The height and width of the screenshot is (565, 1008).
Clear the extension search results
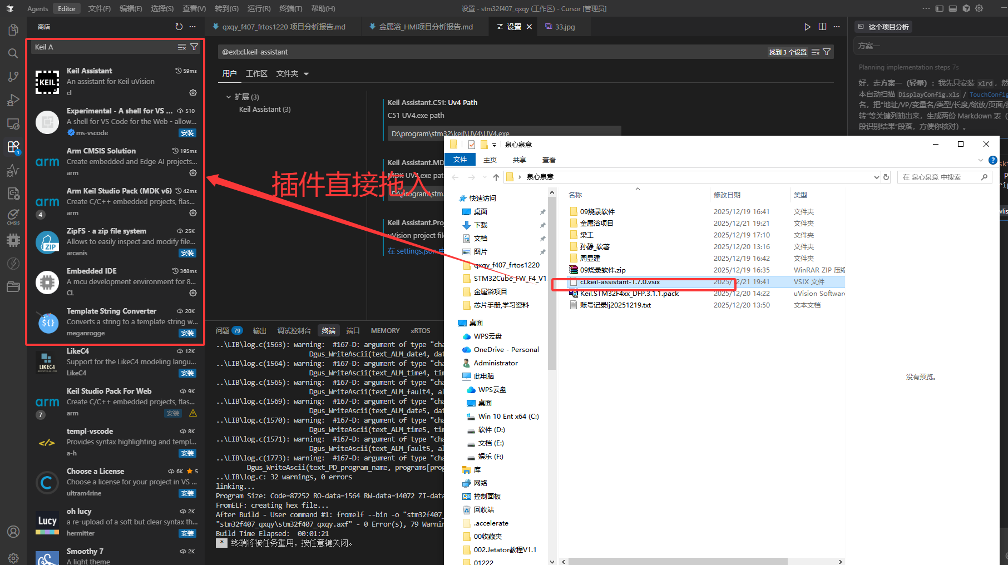[x=182, y=47]
